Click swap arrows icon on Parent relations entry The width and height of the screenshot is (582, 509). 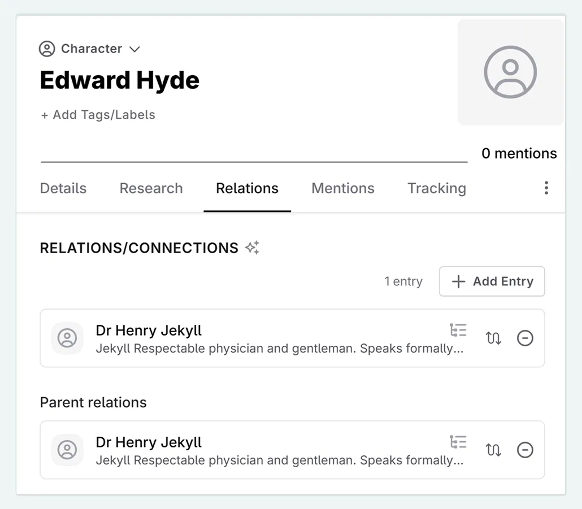(x=493, y=450)
